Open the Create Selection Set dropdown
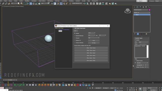Screen dimensions: 162x91 click(77, 3)
